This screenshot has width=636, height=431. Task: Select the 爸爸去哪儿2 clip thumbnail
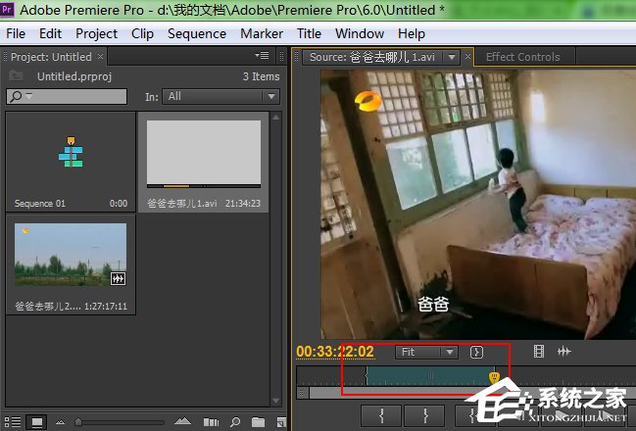click(x=71, y=255)
